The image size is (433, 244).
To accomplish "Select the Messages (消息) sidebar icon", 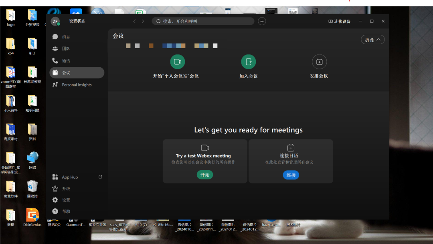I will click(x=66, y=36).
